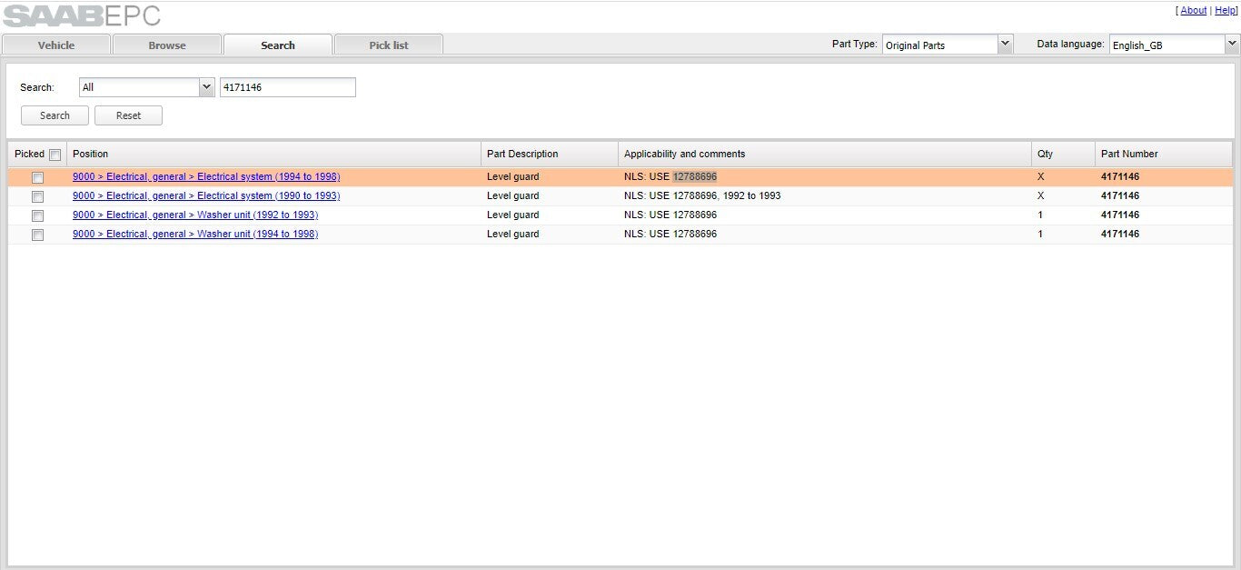This screenshot has height=570, width=1241.
Task: Click the Qty column header
Action: click(x=1063, y=154)
